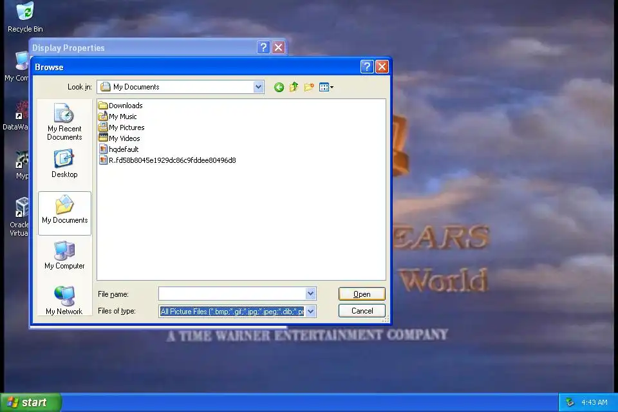Select Desktop in the places bar
Viewport: 618px width, 412px height.
click(x=64, y=164)
